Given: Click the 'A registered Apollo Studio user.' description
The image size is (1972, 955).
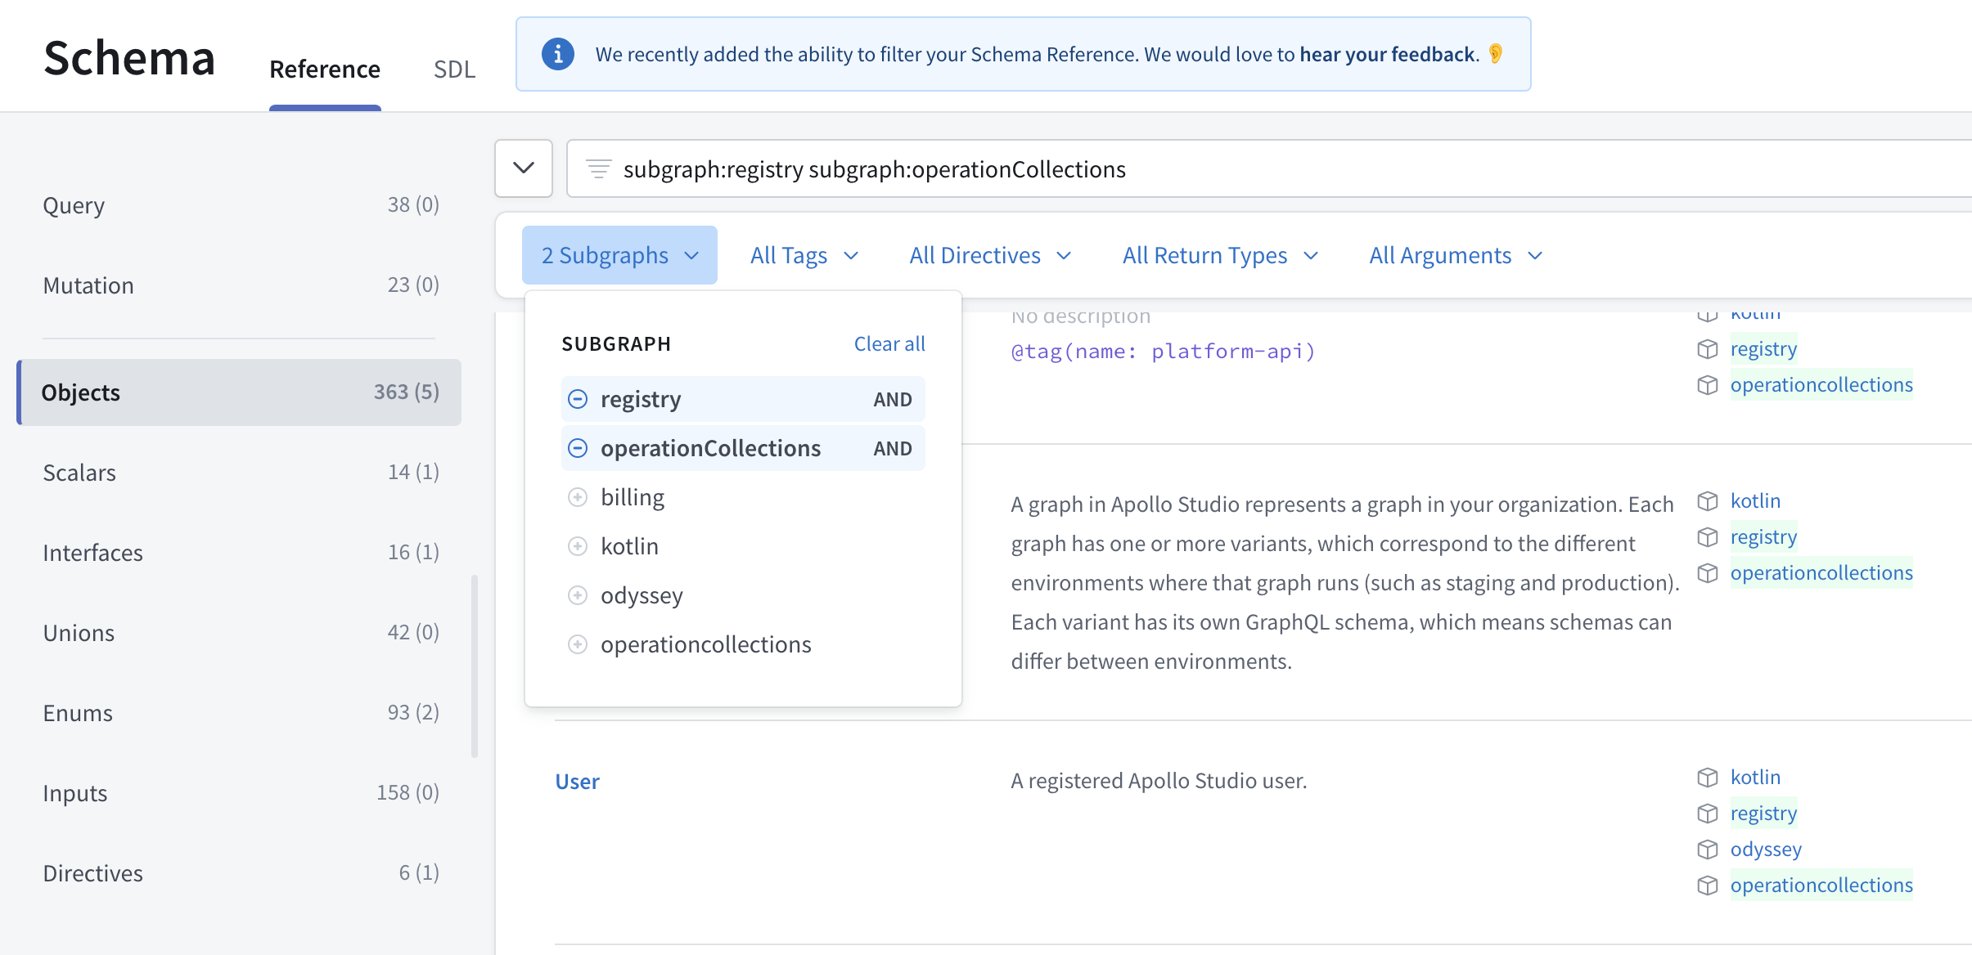Looking at the screenshot, I should click(x=1159, y=781).
